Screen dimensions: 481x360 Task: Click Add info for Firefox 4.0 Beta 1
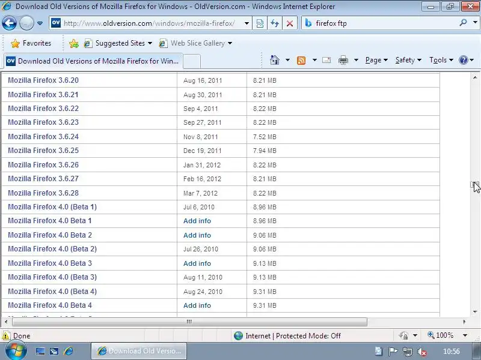(x=197, y=221)
